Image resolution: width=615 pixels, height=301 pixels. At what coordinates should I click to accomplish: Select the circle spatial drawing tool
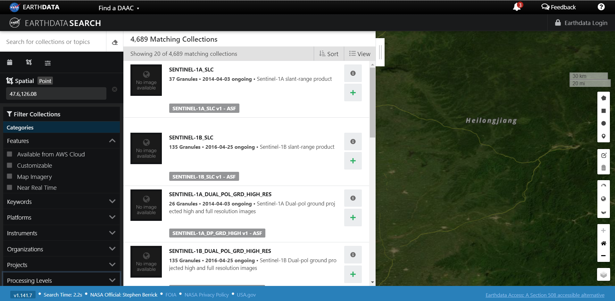pyautogui.click(x=603, y=123)
